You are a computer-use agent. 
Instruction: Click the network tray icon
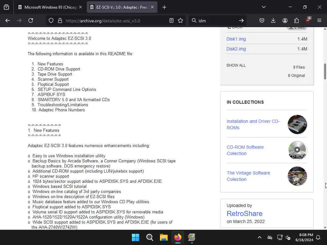tap(280, 237)
